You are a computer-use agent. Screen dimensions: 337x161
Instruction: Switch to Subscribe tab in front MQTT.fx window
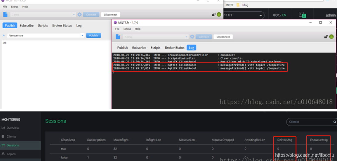[x=139, y=48]
